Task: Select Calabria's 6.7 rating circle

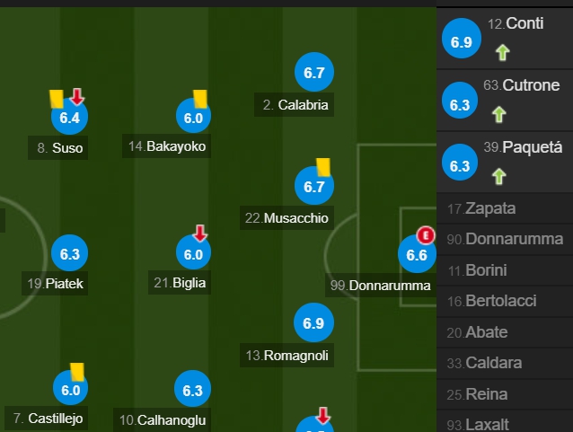Action: tap(314, 72)
